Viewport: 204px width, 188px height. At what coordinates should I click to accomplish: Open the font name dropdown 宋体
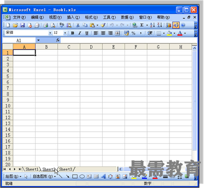(x=50, y=33)
